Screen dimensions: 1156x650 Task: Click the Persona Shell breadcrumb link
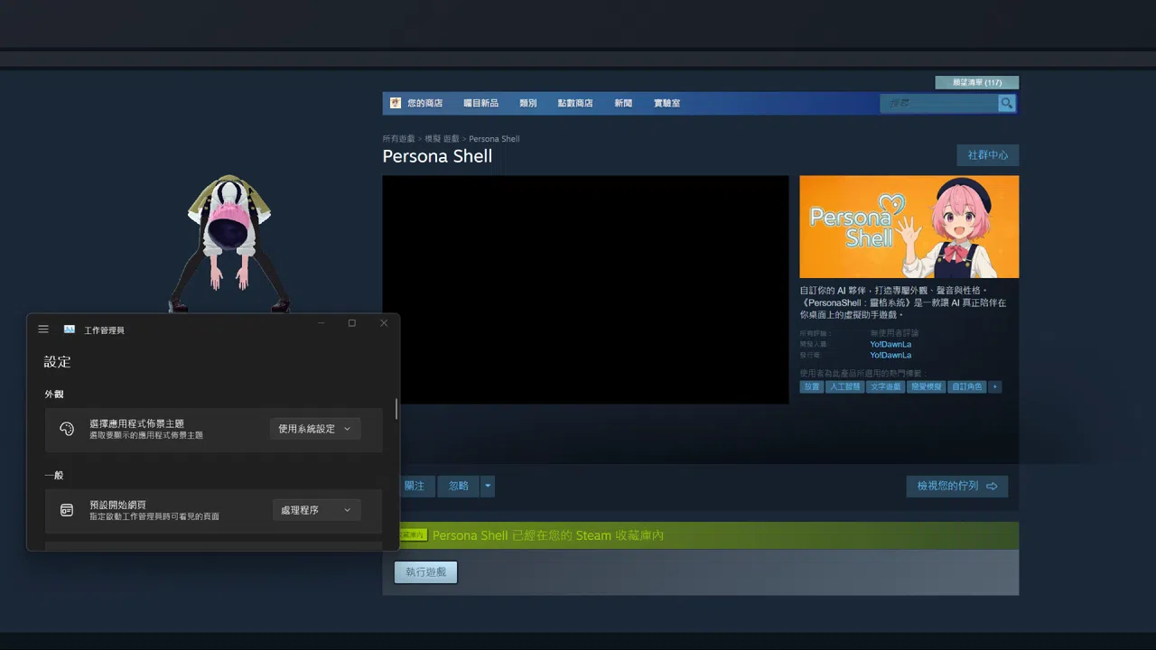click(494, 139)
